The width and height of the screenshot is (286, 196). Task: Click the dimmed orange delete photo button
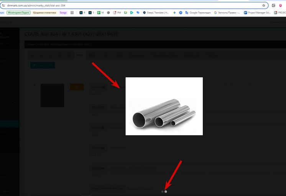tap(77, 87)
